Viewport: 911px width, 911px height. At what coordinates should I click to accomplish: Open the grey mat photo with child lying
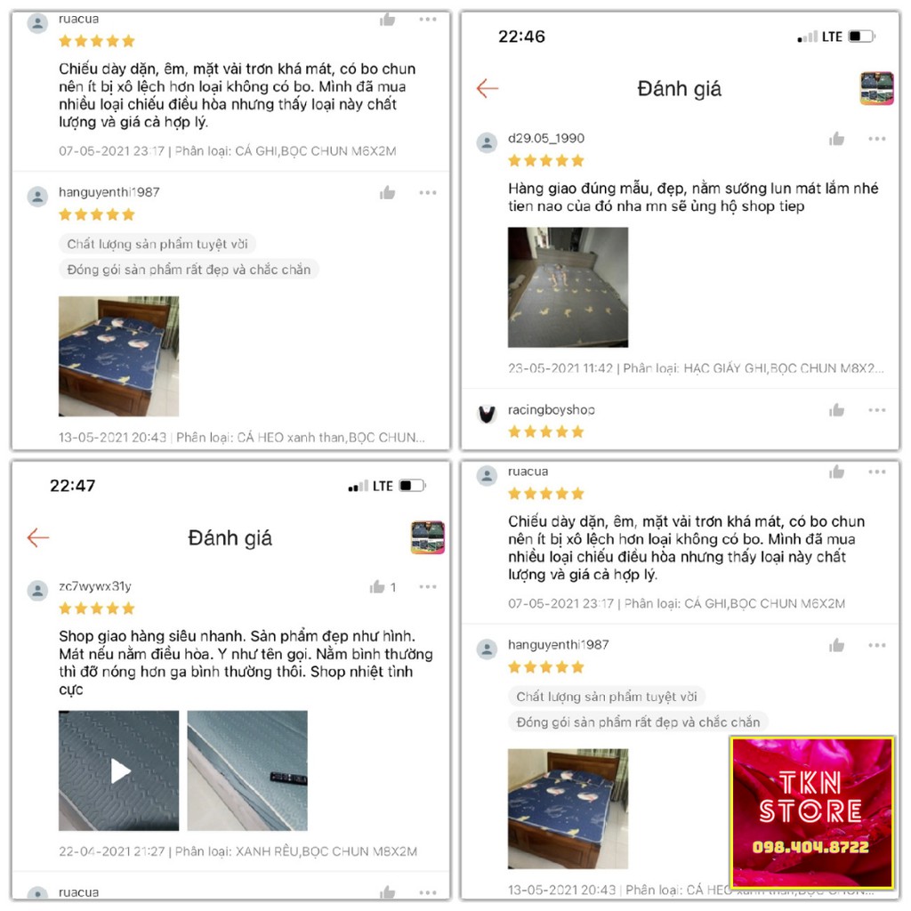coord(568,287)
